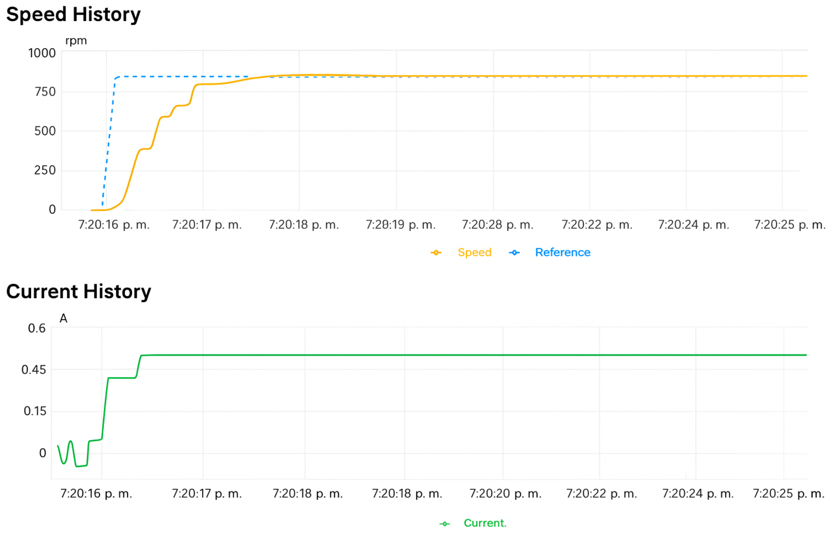Viewport: 829px width, 533px height.
Task: Click the A unit label on current chart
Action: (63, 318)
